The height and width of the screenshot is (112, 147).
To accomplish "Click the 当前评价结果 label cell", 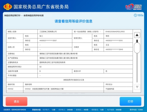I will 22,71.
